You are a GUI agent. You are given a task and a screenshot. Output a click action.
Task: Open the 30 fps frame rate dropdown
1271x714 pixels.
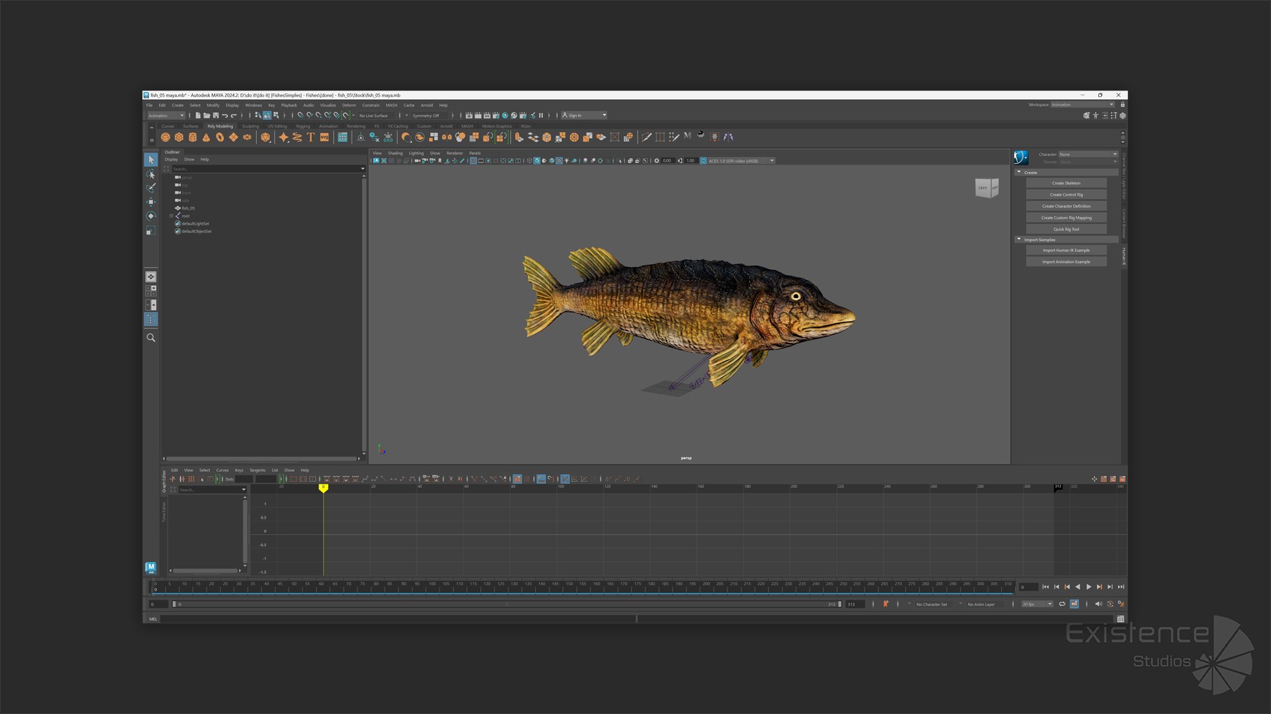[x=1037, y=604]
